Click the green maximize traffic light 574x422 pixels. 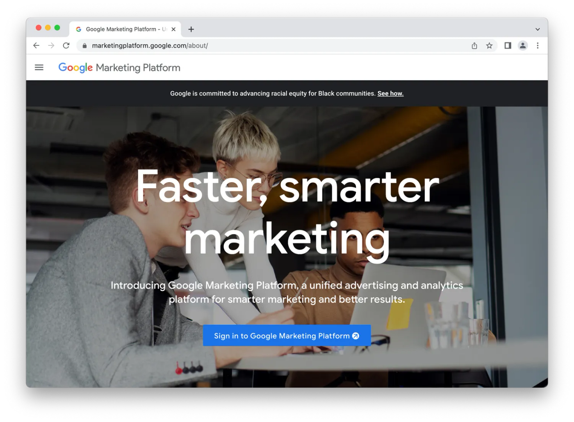[x=57, y=27]
